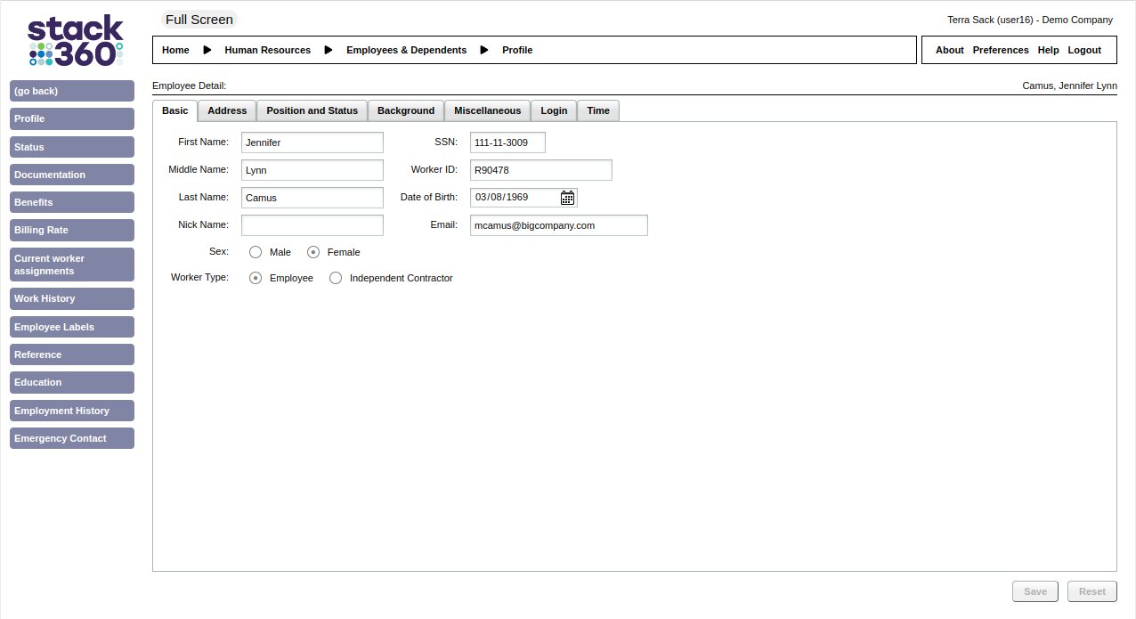
Task: Select the Female radio button
Action: [x=313, y=252]
